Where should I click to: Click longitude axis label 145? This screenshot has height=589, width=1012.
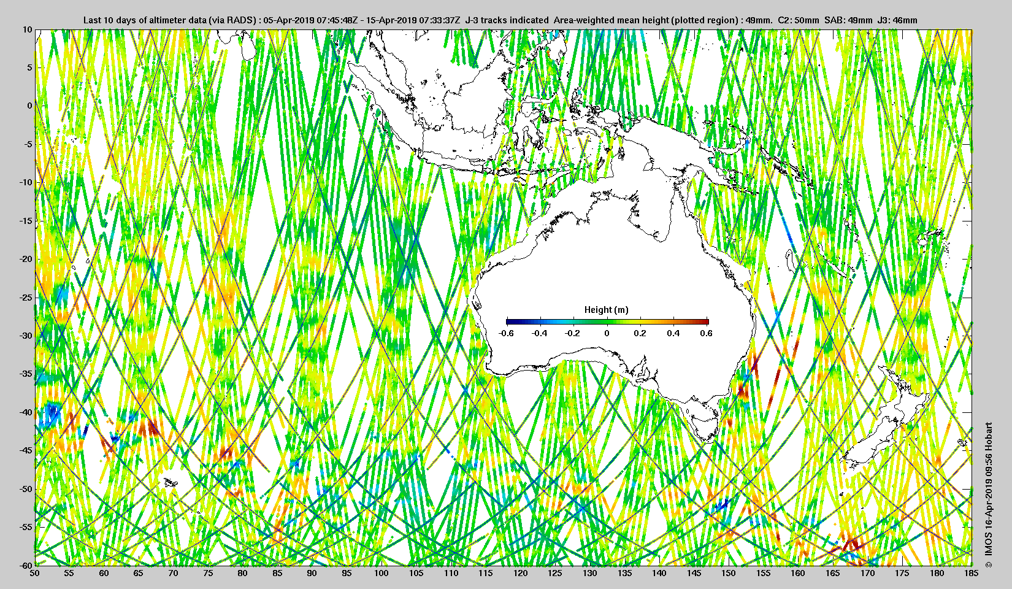click(694, 573)
